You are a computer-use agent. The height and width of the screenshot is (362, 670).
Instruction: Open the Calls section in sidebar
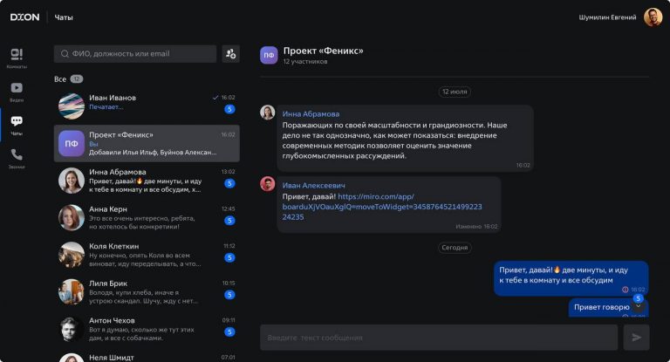tap(17, 158)
